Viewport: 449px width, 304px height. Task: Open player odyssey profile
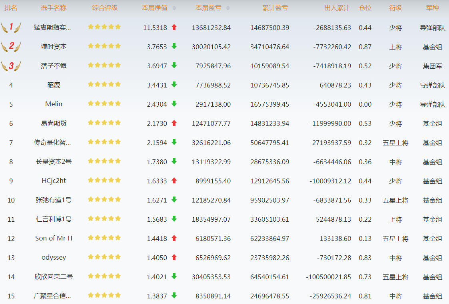click(54, 257)
